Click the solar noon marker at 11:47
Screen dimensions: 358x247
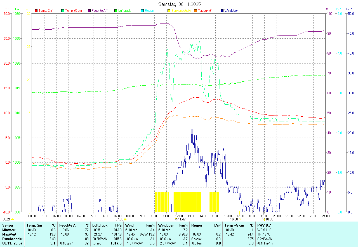176,219
